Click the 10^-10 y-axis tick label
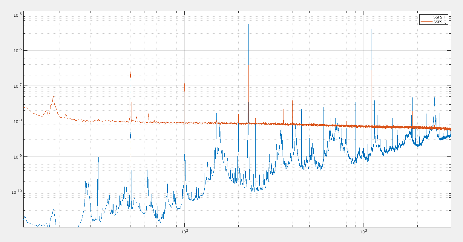The width and height of the screenshot is (463, 242). (x=17, y=192)
